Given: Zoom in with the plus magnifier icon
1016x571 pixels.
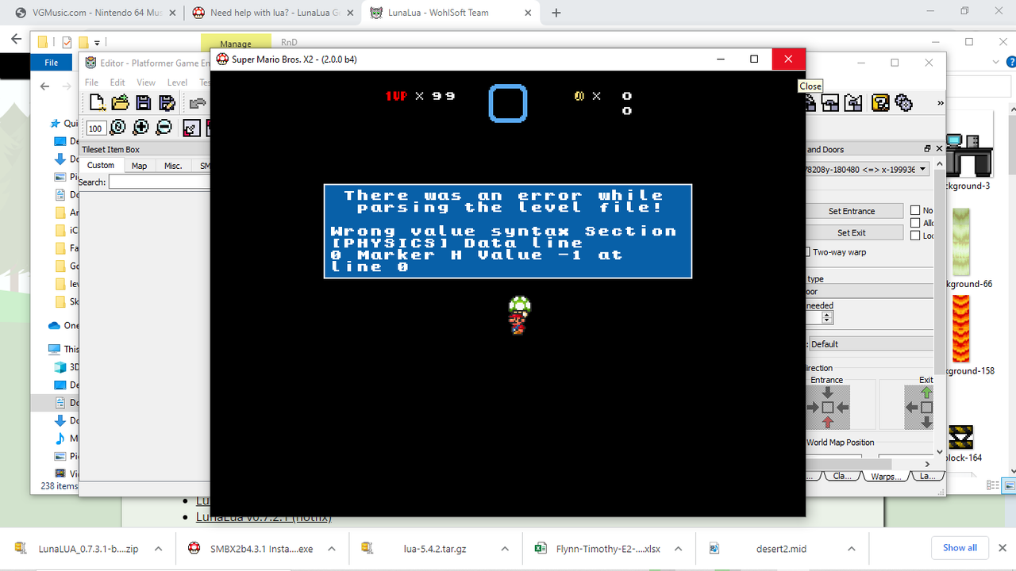Looking at the screenshot, I should (140, 127).
